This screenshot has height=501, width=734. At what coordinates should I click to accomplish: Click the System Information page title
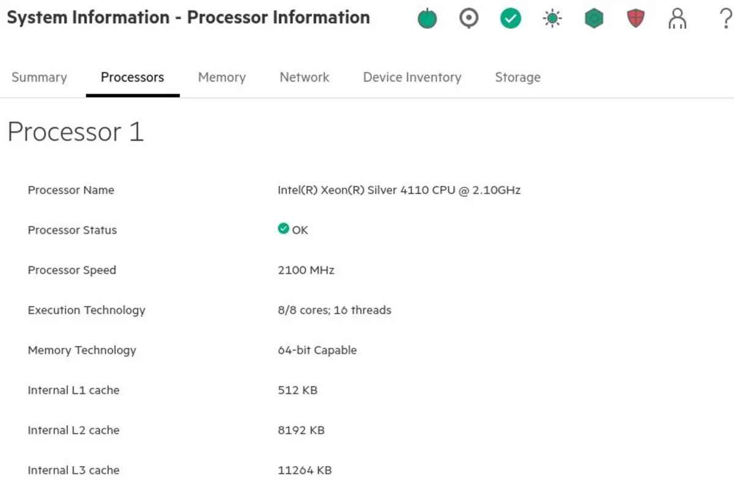coord(188,17)
